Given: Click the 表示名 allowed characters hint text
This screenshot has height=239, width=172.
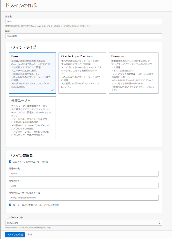Looking at the screenshot, I should [48, 26].
